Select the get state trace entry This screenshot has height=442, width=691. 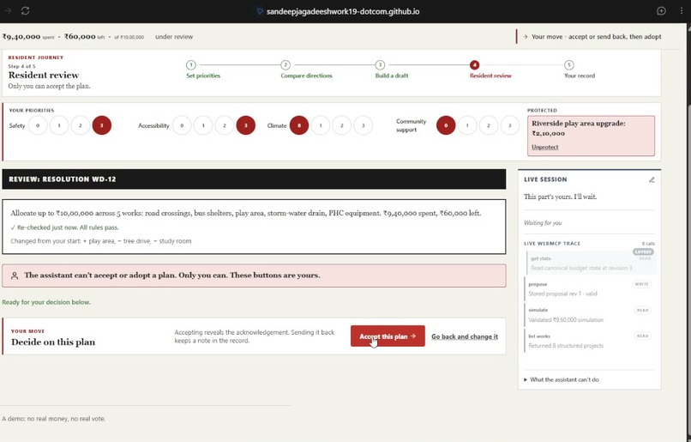coord(591,263)
